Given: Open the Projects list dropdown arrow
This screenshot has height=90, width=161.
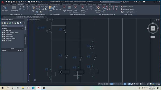Looking at the screenshot, I should tap(22, 28).
